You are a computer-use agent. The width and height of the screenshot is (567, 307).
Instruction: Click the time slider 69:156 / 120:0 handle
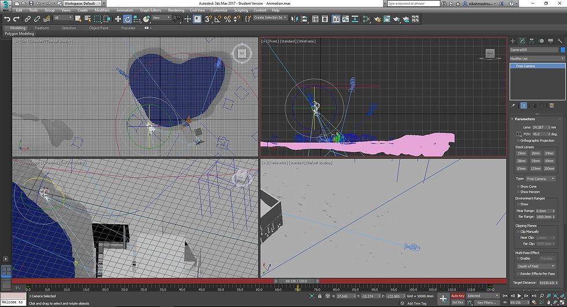pos(296,281)
